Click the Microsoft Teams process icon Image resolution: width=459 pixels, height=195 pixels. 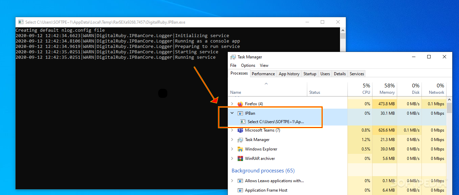[x=240, y=130]
